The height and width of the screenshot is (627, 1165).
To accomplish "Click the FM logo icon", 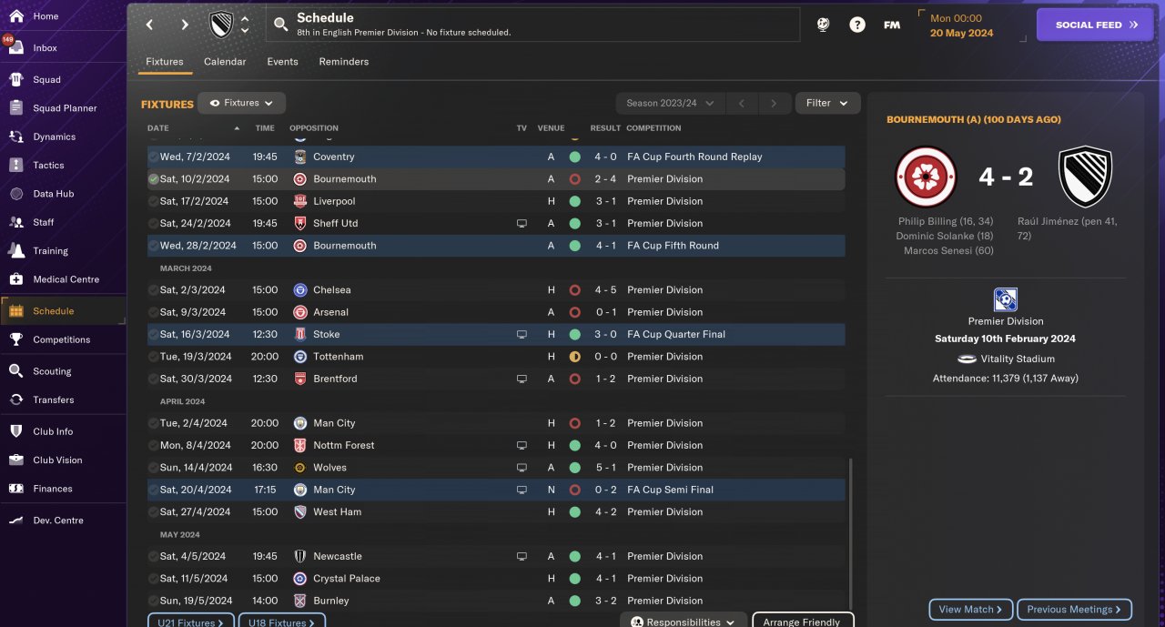I will click(892, 25).
